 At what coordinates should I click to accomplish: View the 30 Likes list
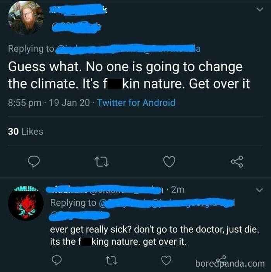click(26, 132)
